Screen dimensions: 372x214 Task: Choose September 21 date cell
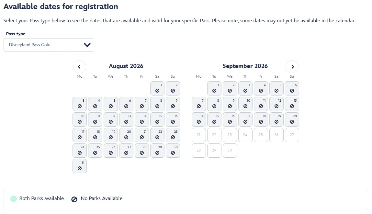click(199, 135)
